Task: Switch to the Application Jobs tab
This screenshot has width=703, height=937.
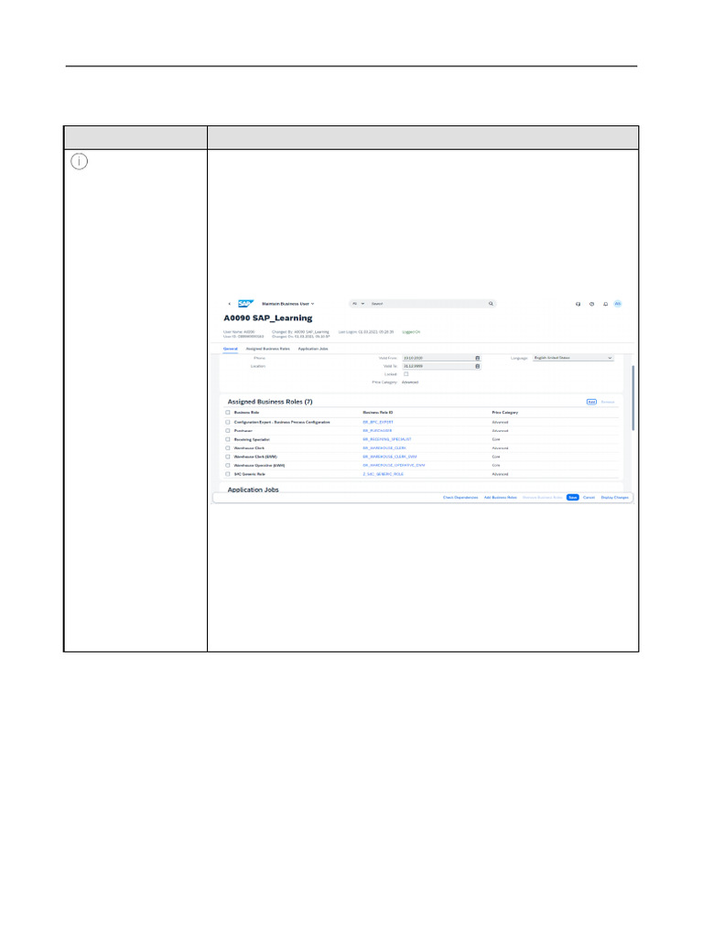Action: [313, 349]
